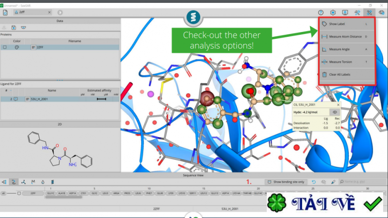
Task: Select the 2zff project tab
Action: pos(31,12)
